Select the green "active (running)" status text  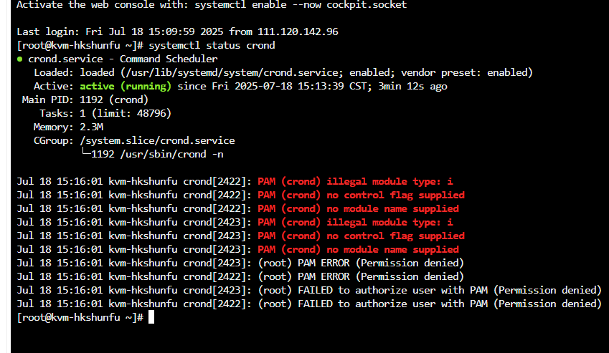[x=126, y=86]
